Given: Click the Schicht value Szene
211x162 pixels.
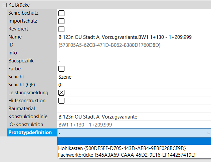Looking at the screenshot, I should point(65,77).
